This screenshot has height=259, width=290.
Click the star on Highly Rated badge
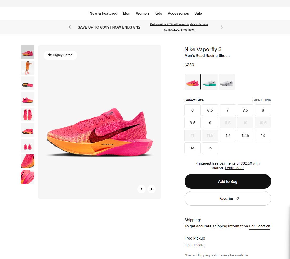(x=49, y=55)
